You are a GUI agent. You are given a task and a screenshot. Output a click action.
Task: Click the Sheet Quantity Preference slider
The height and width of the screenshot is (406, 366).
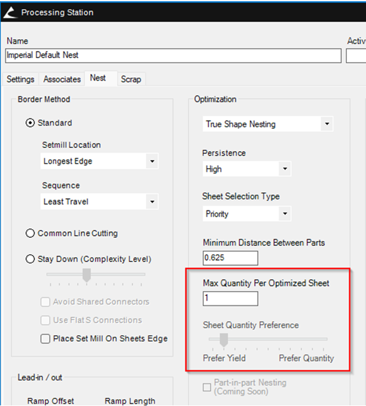[224, 341]
